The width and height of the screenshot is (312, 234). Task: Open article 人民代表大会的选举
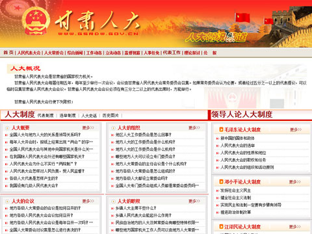click(x=237, y=146)
